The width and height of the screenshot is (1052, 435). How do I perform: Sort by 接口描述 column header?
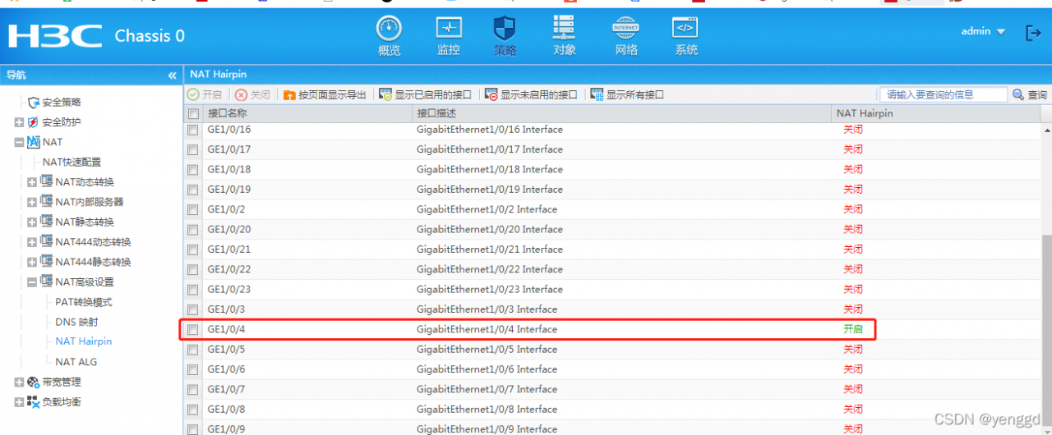[x=436, y=113]
